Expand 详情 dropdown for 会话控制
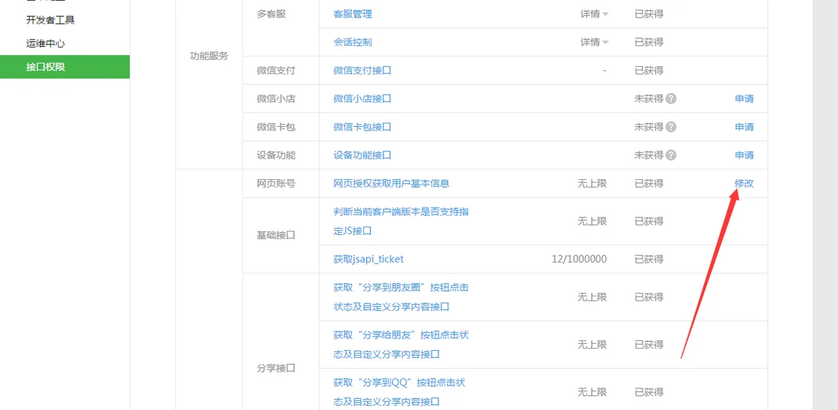838x410 pixels. tap(594, 42)
